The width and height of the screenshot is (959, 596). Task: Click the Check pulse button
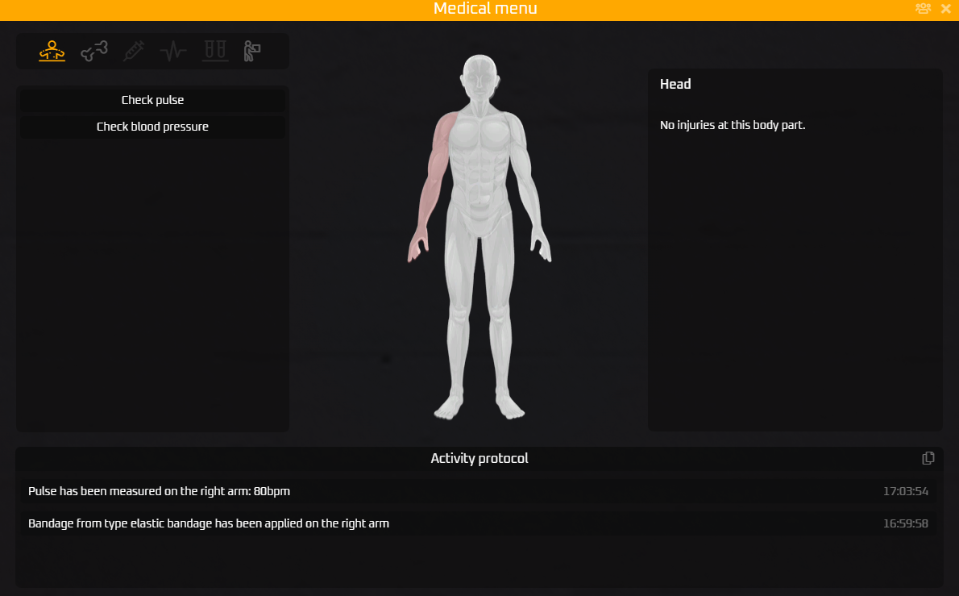152,100
